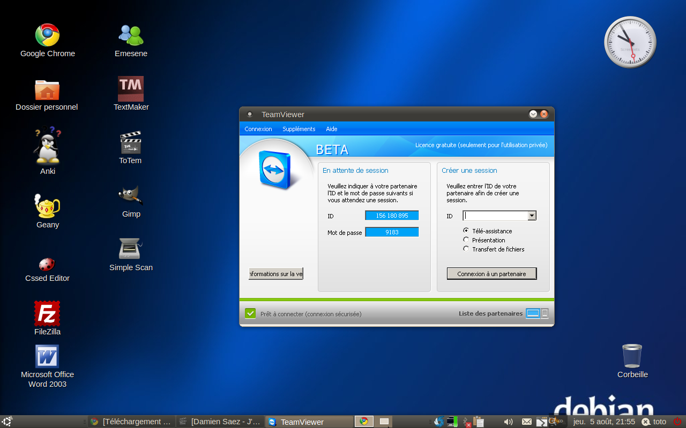
Task: Open the Connexion menu
Action: click(x=258, y=129)
